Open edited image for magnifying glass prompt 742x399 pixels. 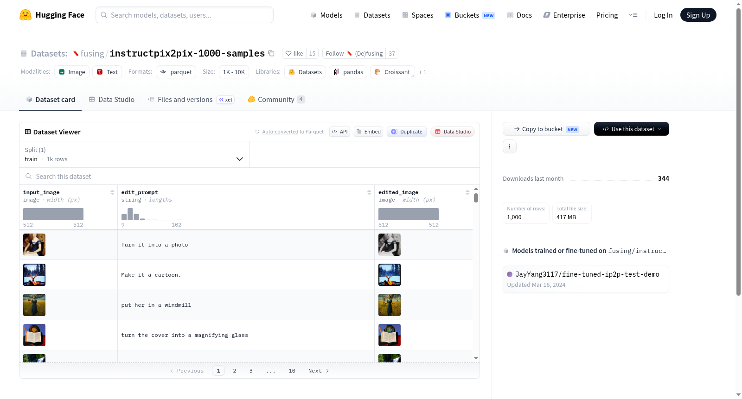coord(390,335)
